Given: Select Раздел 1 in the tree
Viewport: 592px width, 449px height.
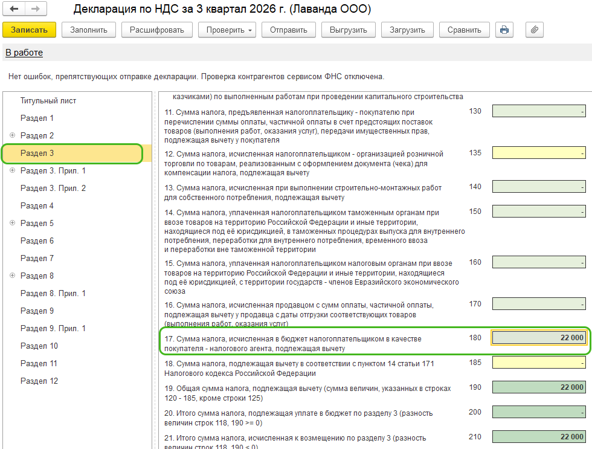Looking at the screenshot, I should 37,118.
